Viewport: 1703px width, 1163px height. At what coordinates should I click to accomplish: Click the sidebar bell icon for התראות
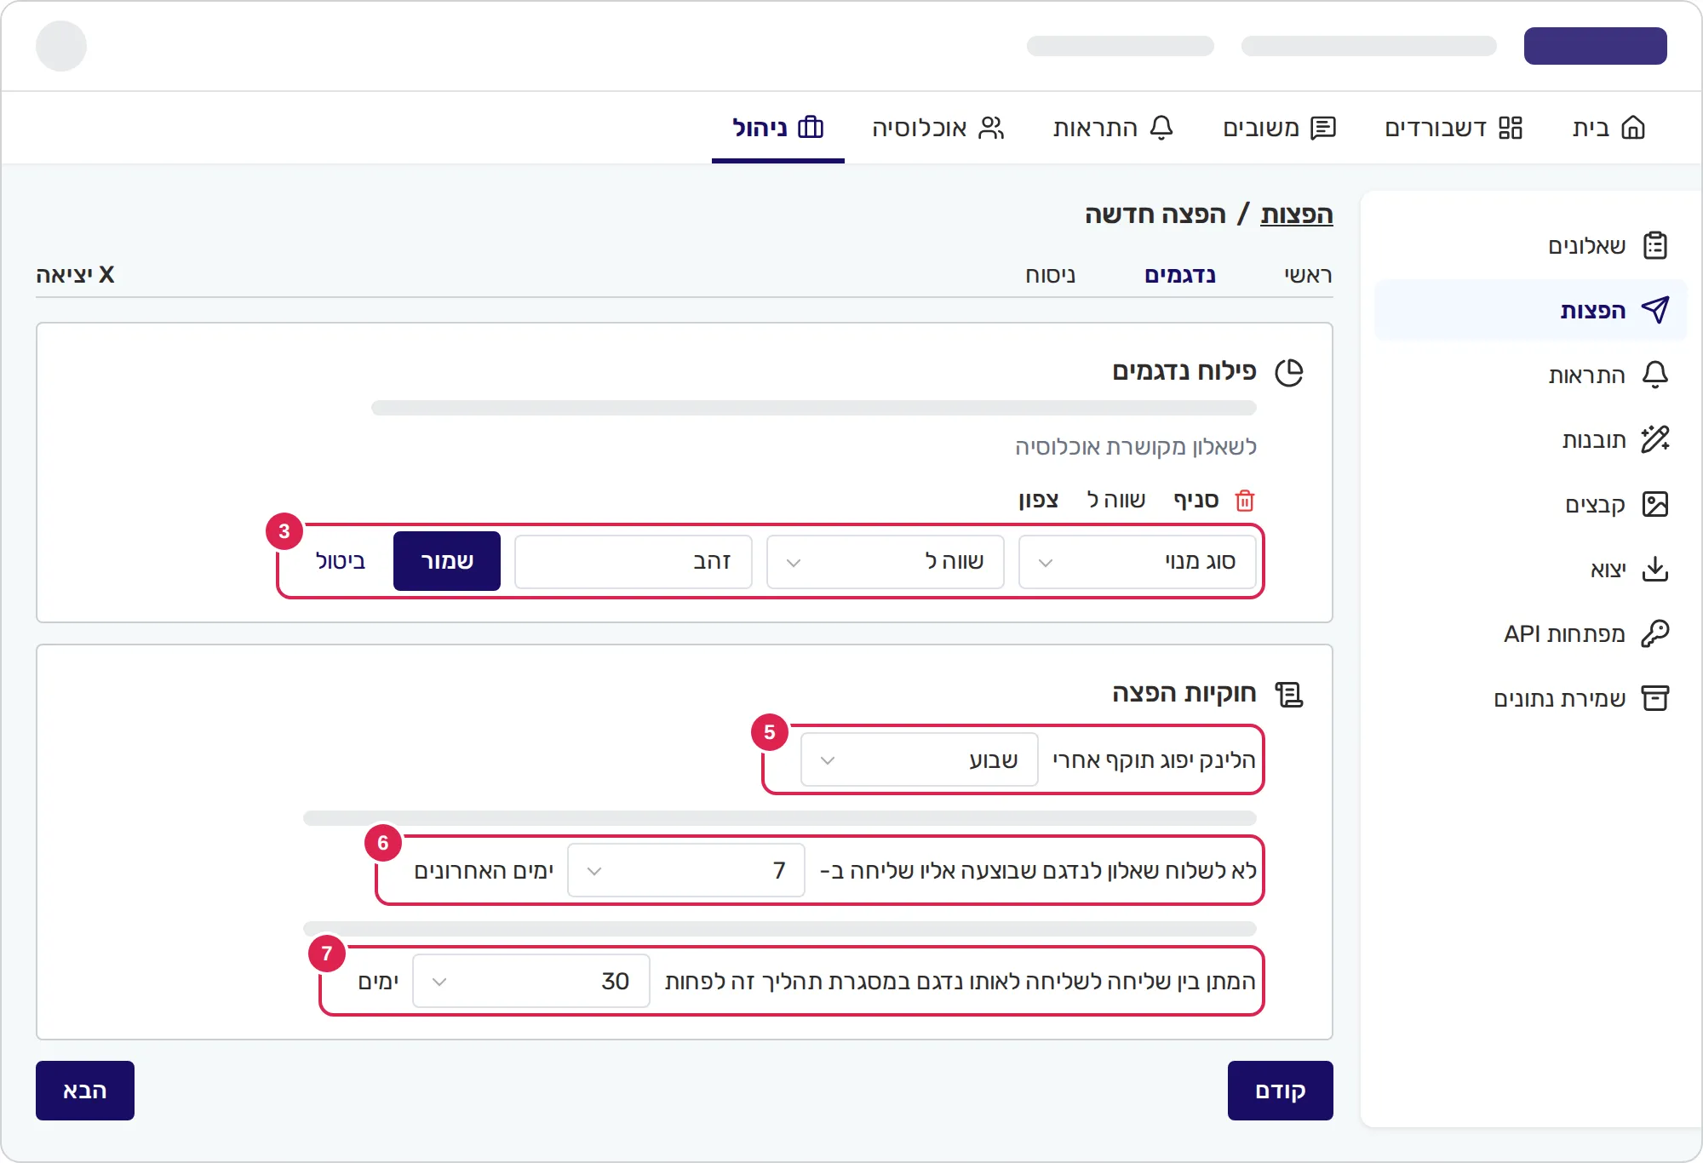point(1655,375)
